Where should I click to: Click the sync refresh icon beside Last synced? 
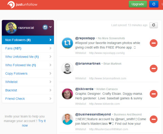pyautogui.click(x=153, y=25)
